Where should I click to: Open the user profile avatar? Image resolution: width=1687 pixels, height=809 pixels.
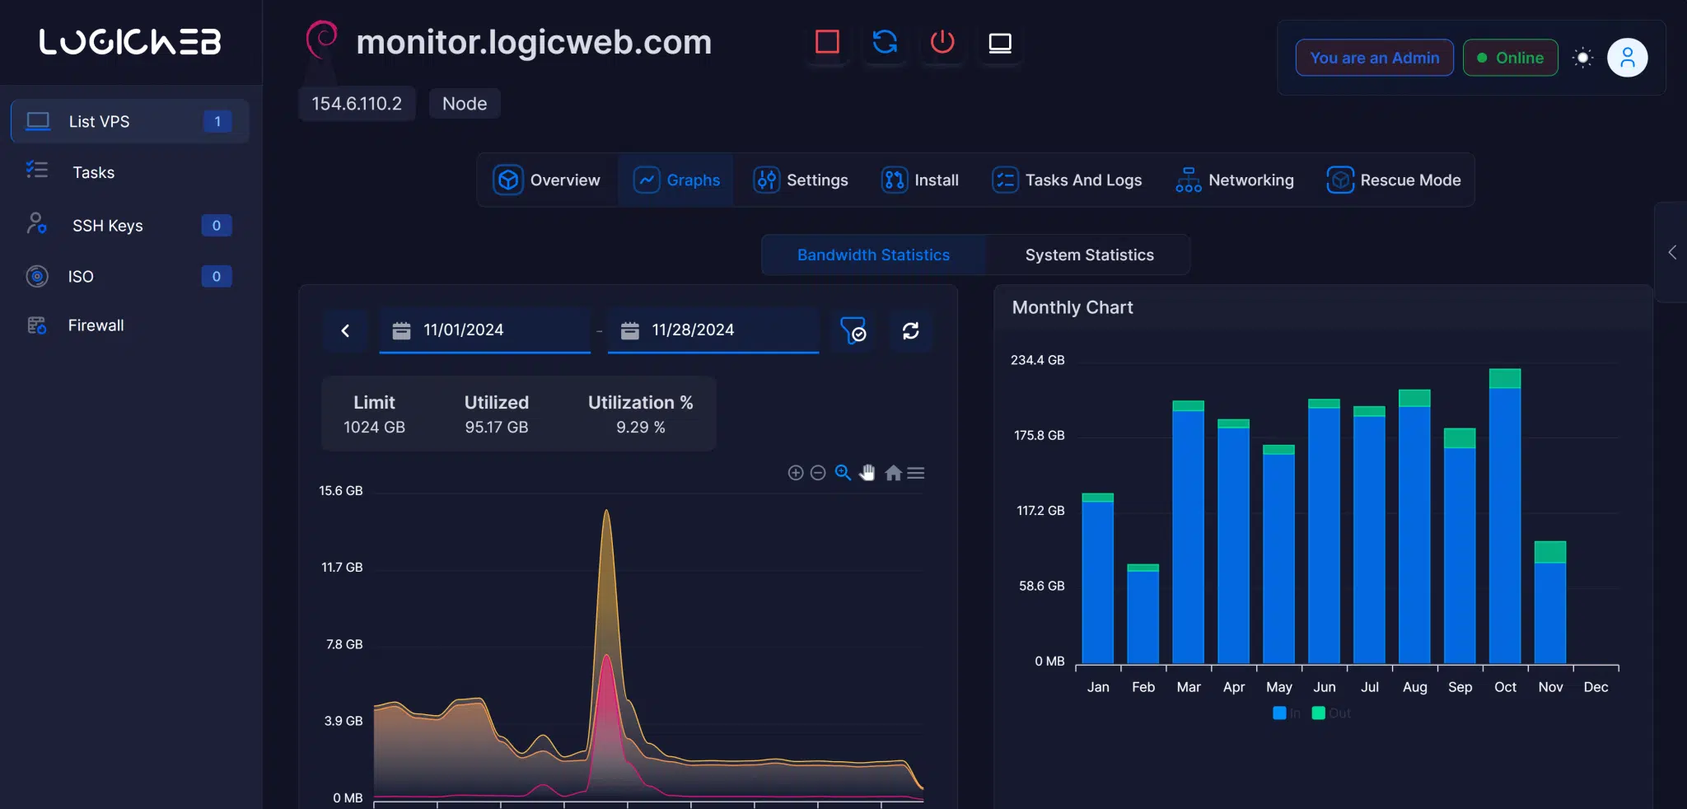point(1628,58)
